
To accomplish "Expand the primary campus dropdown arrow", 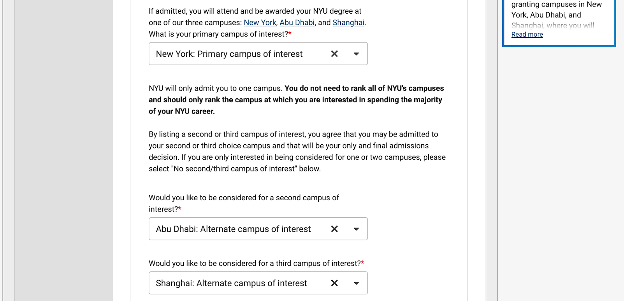I will pyautogui.click(x=356, y=54).
